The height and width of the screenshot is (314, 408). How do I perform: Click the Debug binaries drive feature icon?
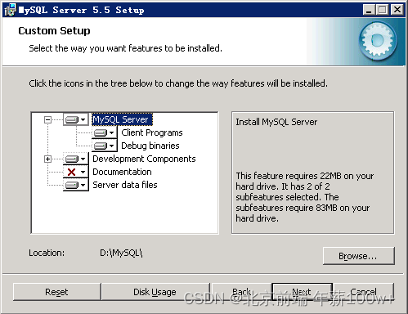point(101,146)
